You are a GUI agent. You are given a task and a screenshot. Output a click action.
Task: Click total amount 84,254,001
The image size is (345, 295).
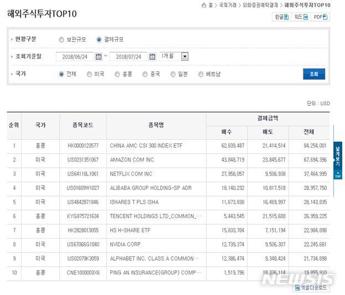(x=315, y=146)
